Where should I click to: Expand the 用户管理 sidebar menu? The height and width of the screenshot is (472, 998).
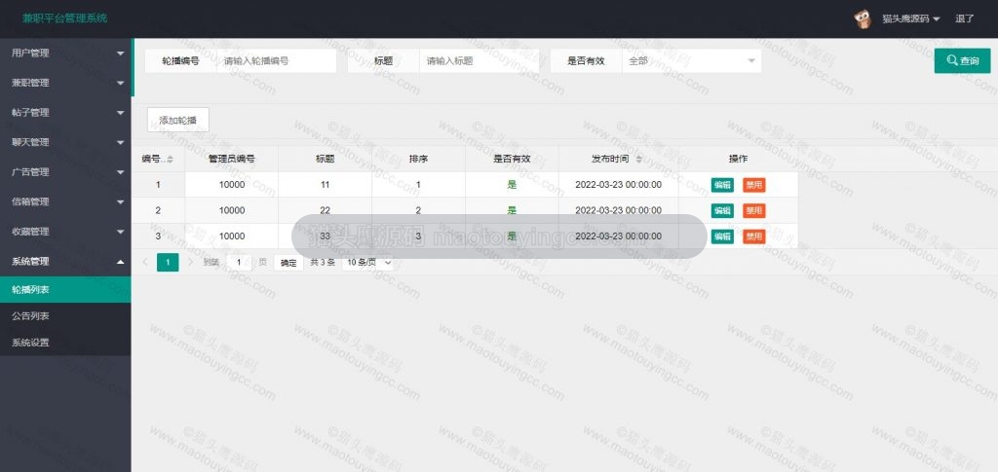tap(65, 54)
